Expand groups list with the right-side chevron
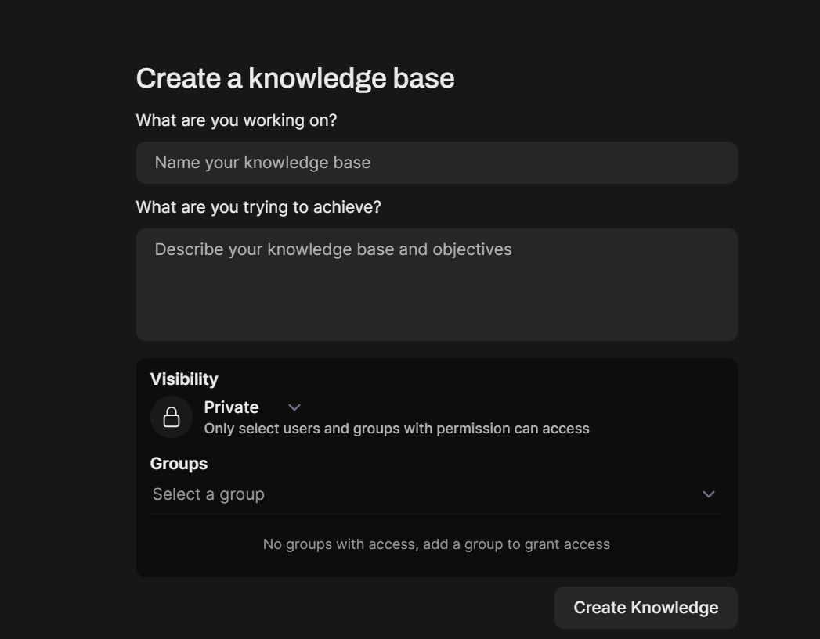This screenshot has width=820, height=639. click(708, 494)
